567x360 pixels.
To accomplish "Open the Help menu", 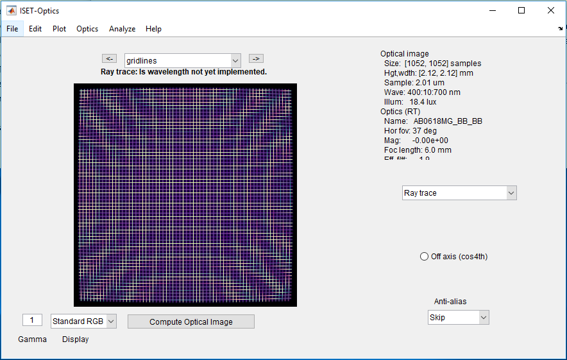I will [153, 29].
